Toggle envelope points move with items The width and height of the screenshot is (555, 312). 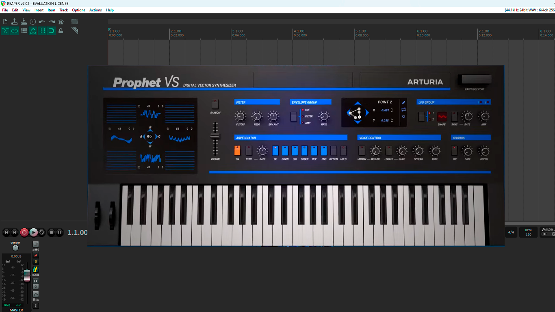click(33, 31)
